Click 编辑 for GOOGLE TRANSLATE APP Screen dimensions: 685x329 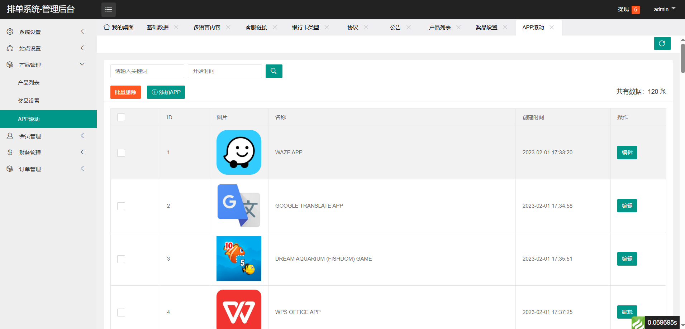tap(627, 205)
